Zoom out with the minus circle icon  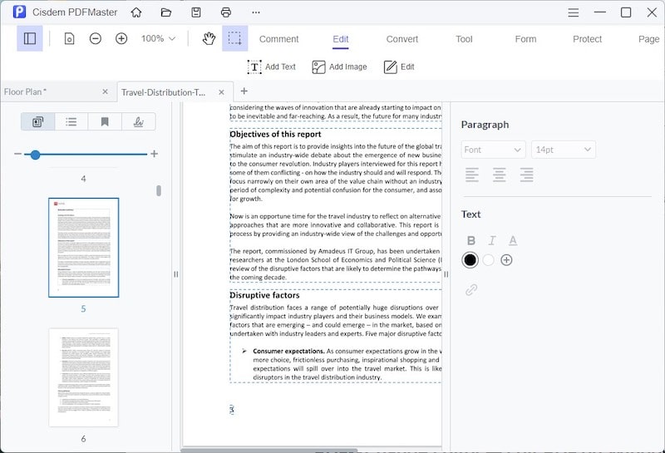(96, 38)
